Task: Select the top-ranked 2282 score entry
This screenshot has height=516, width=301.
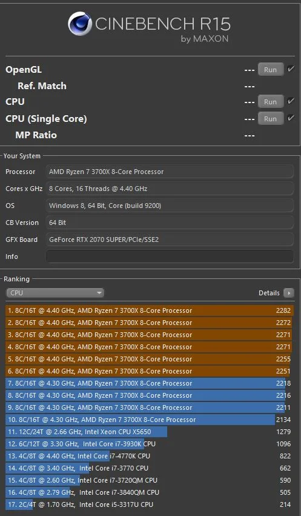Action: click(150, 310)
